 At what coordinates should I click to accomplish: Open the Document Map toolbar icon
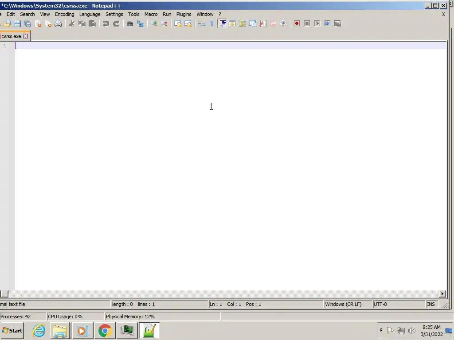point(243,23)
